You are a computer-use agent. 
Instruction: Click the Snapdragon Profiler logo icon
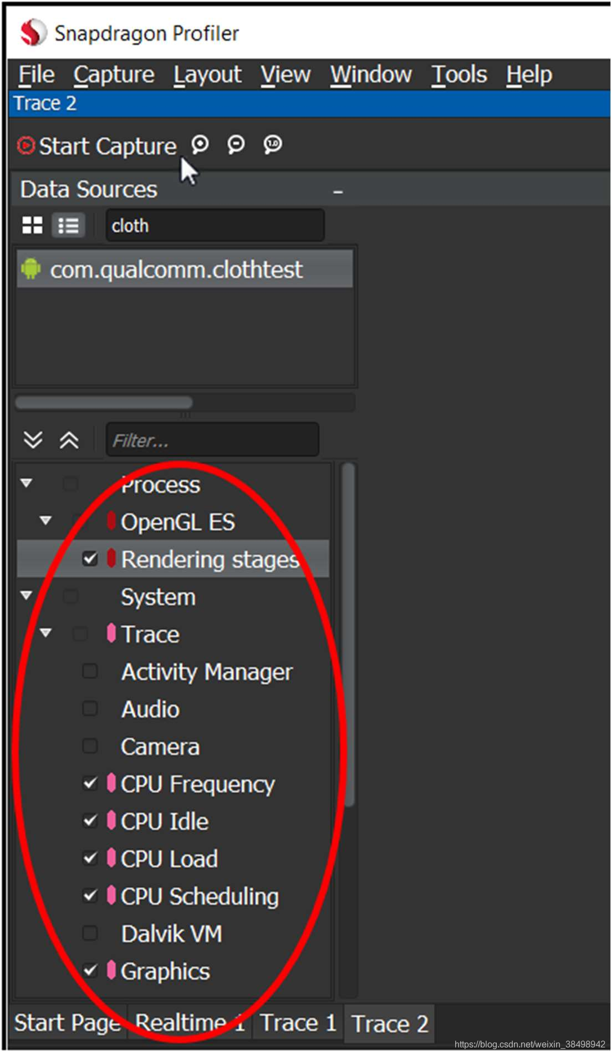tap(33, 32)
